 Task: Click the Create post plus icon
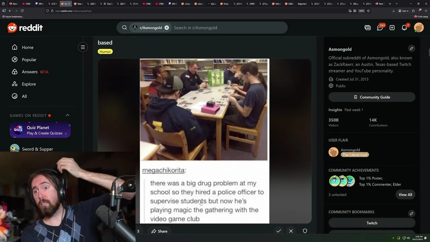point(392,28)
